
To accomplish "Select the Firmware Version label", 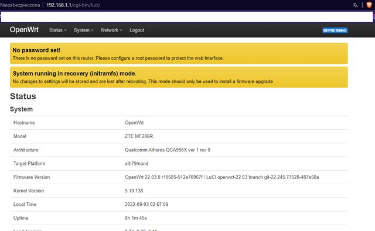I will tap(32, 177).
